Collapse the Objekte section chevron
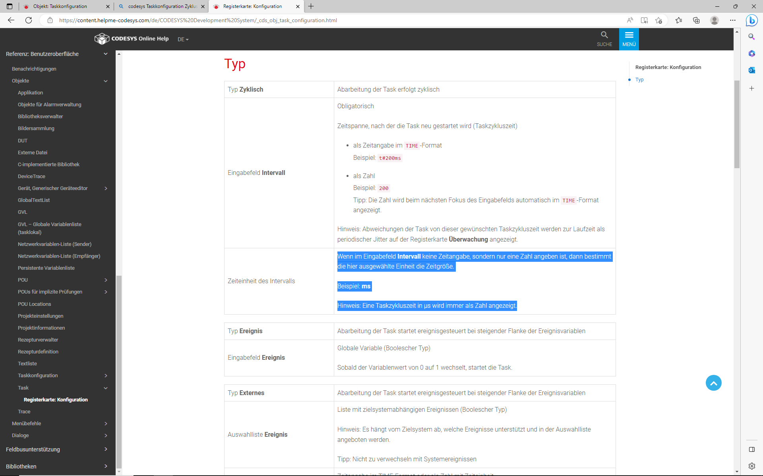The width and height of the screenshot is (763, 476). click(x=106, y=81)
